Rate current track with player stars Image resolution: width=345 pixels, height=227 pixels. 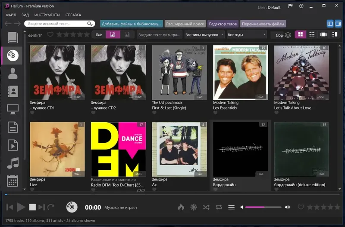[323, 207]
